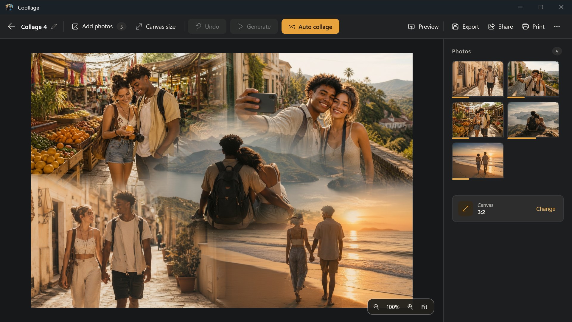The image size is (572, 322).
Task: Click the Coollage app icon in title bar
Action: click(x=9, y=7)
